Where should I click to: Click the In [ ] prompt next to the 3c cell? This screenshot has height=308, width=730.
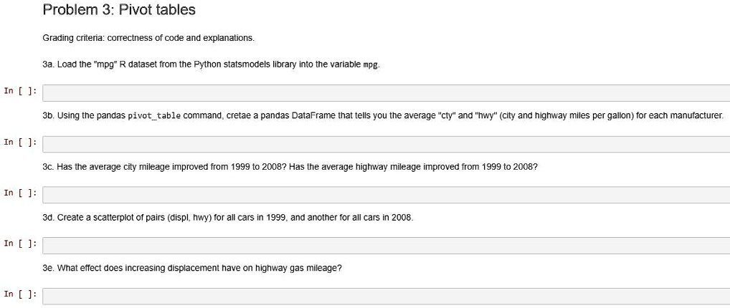pos(20,193)
